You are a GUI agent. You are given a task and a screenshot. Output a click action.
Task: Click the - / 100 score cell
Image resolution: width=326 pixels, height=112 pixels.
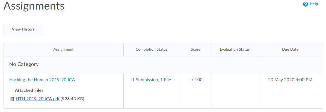(x=196, y=80)
